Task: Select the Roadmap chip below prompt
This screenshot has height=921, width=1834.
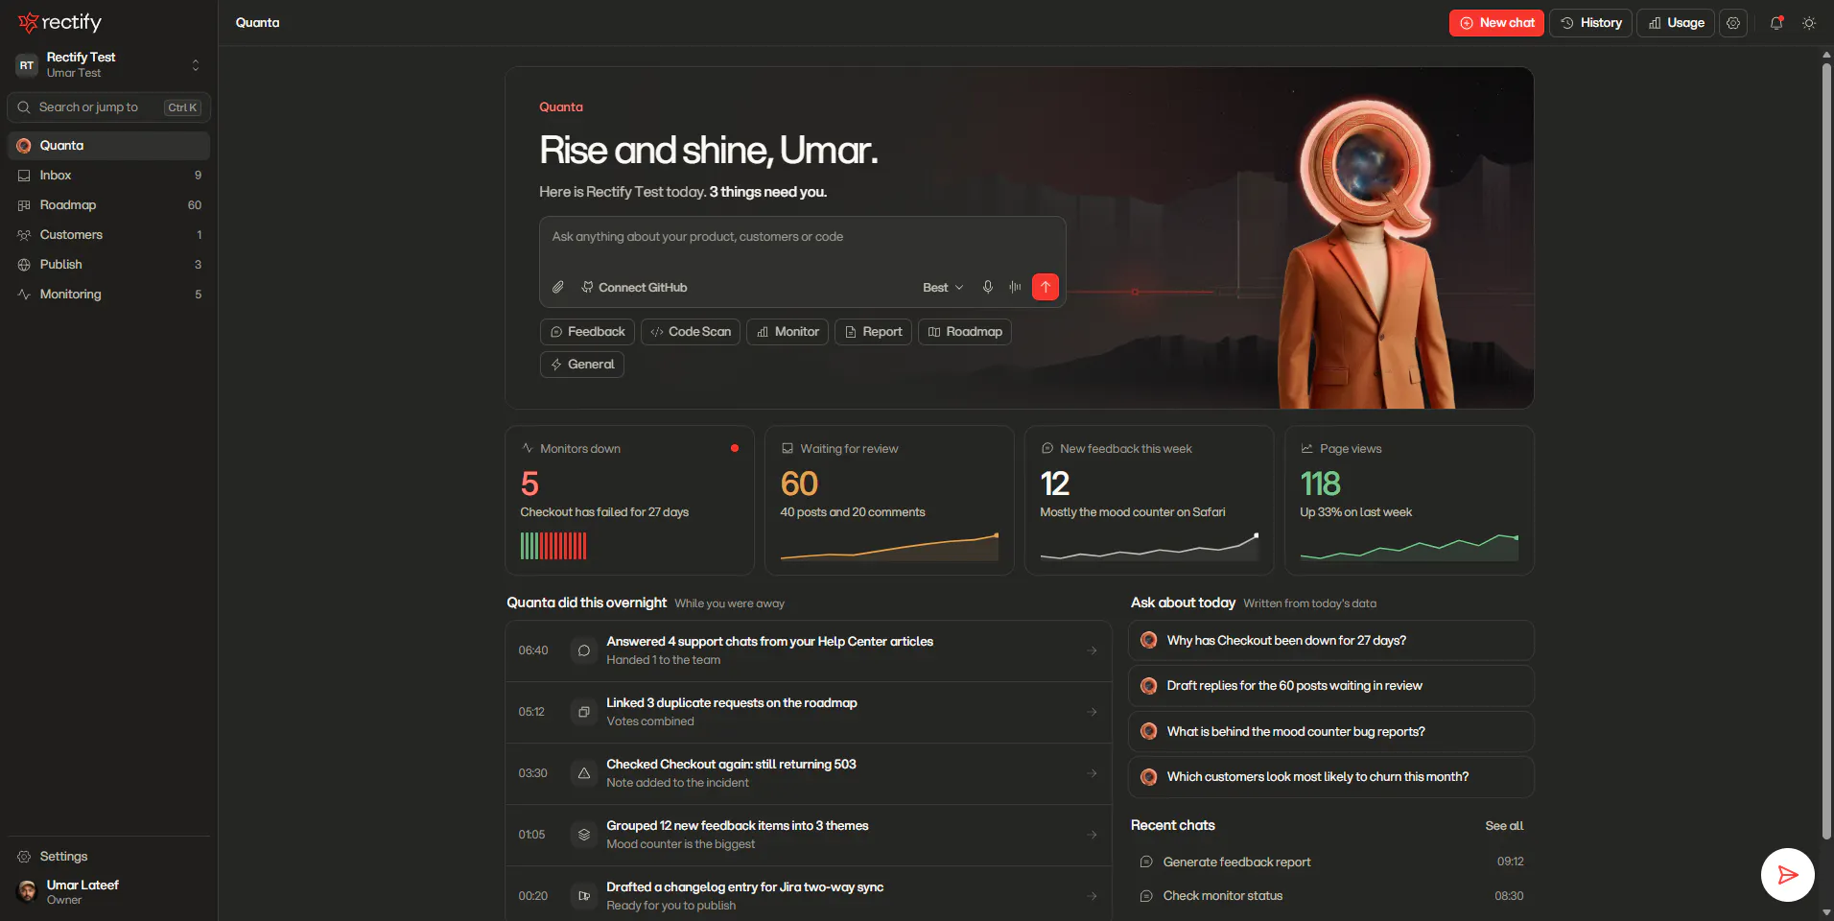Action: pyautogui.click(x=965, y=332)
